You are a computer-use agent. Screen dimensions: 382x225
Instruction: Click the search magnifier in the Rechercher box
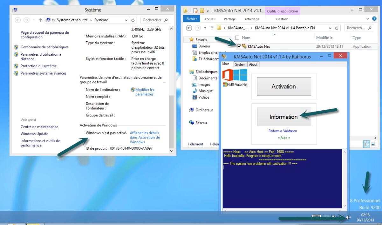pos(166,20)
